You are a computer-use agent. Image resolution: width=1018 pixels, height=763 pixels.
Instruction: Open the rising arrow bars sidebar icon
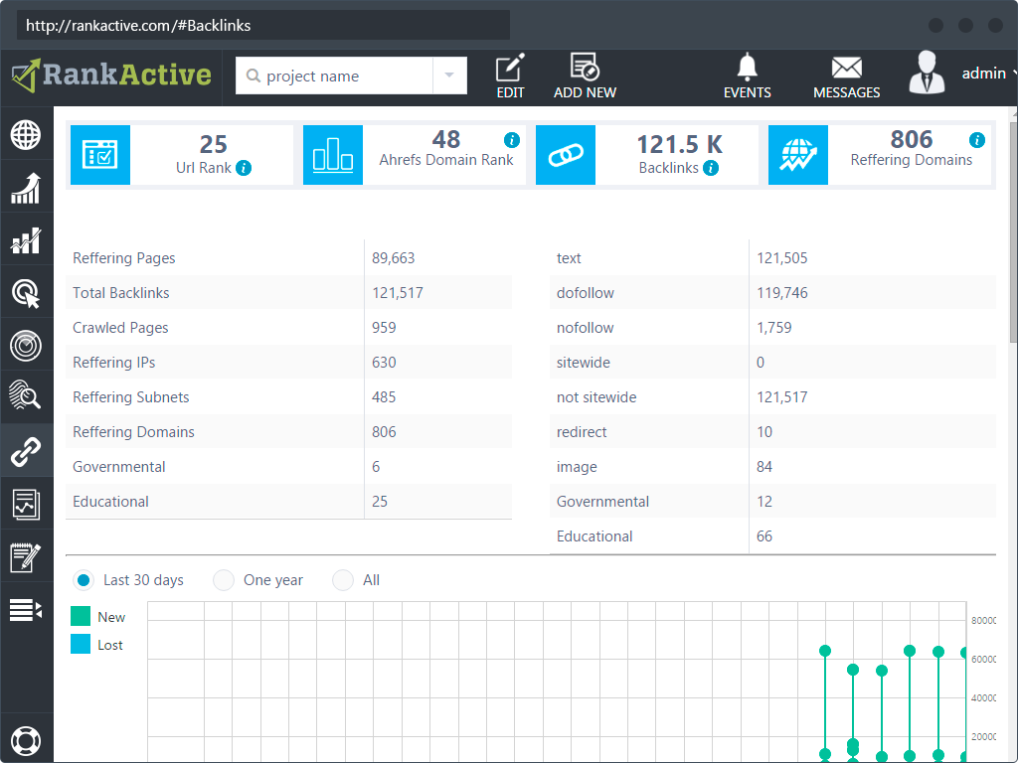point(26,188)
